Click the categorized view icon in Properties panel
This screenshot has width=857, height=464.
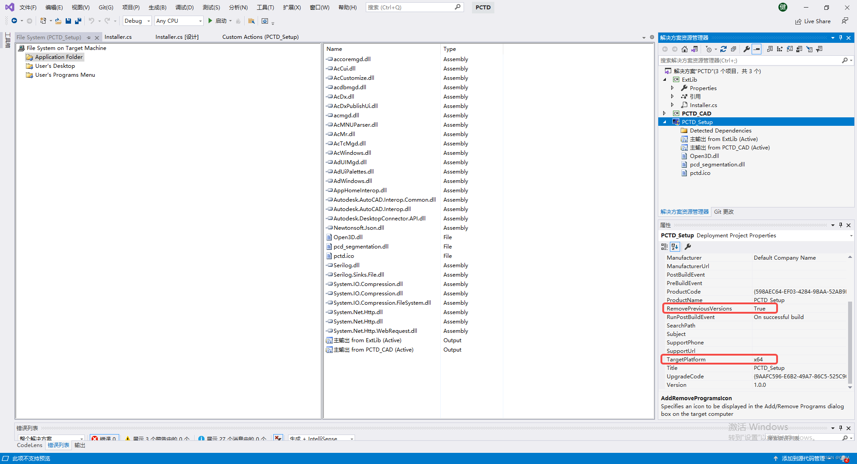[x=665, y=247]
